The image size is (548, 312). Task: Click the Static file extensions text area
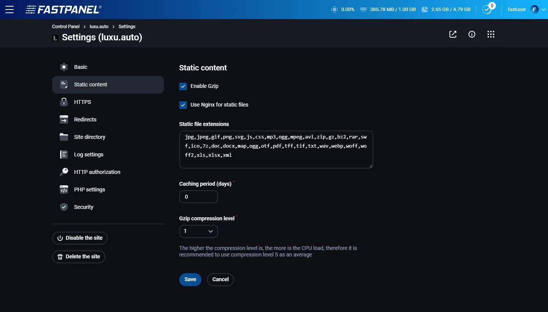click(276, 150)
